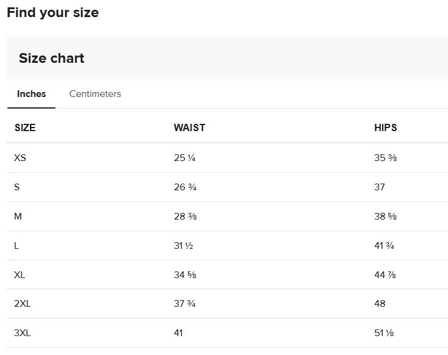Viewport: 448px width, 355px height.
Task: Click the hips value 48
Action: tap(380, 304)
